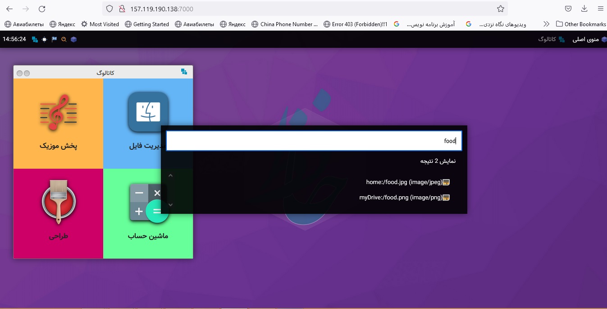Open Getting Started bookmark
Screen dimensions: 607x309
[x=147, y=24]
